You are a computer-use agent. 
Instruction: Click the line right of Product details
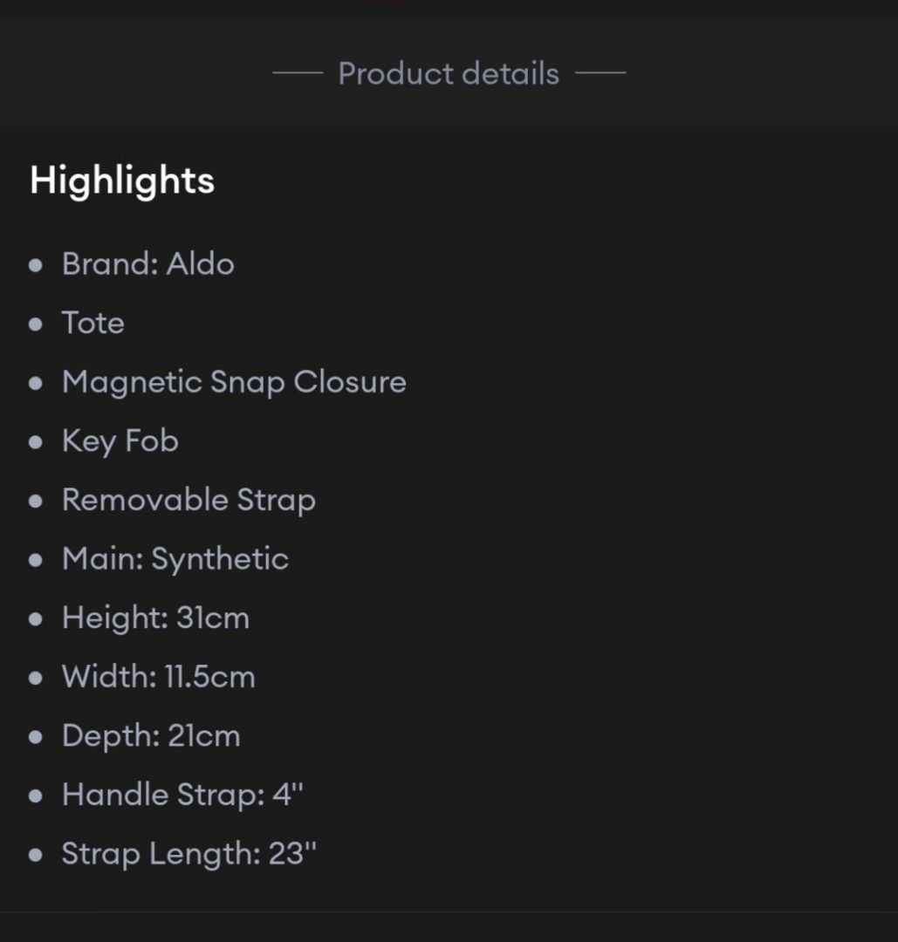pos(600,72)
